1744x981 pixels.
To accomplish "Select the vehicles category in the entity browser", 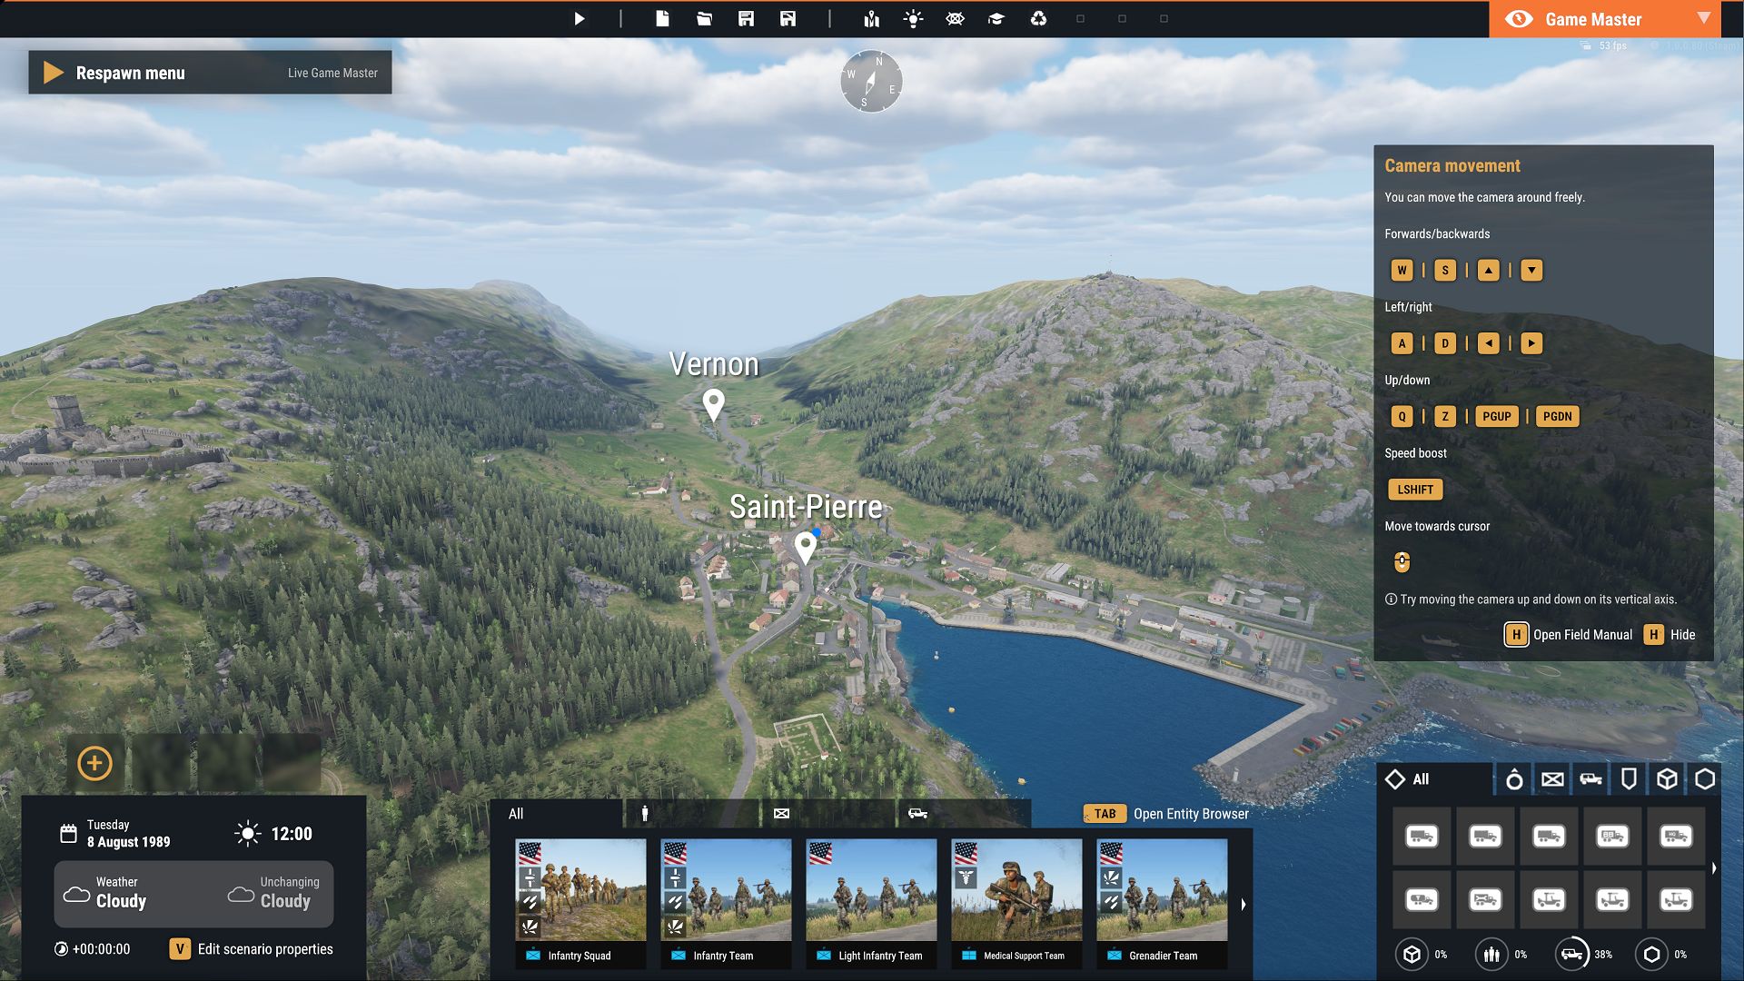I will (1591, 778).
